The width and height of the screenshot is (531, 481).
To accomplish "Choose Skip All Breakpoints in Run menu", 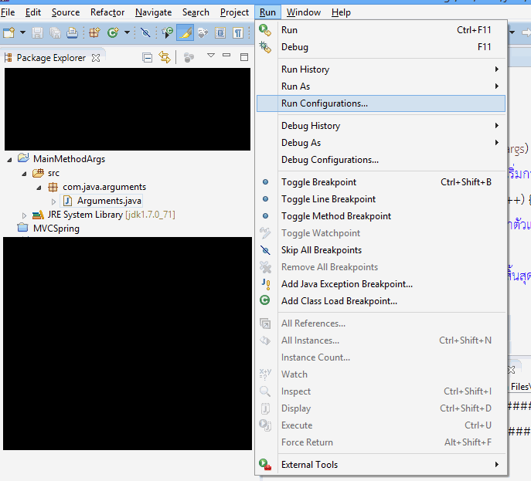I will coord(381,250).
